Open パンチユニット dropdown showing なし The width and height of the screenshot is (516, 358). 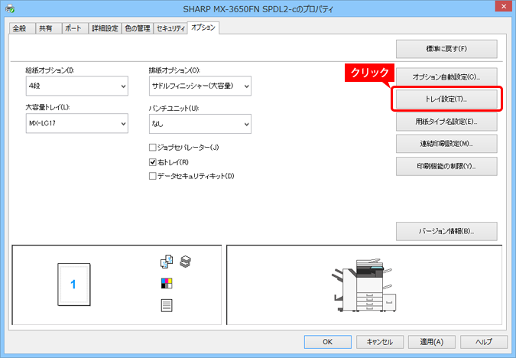[x=200, y=124]
